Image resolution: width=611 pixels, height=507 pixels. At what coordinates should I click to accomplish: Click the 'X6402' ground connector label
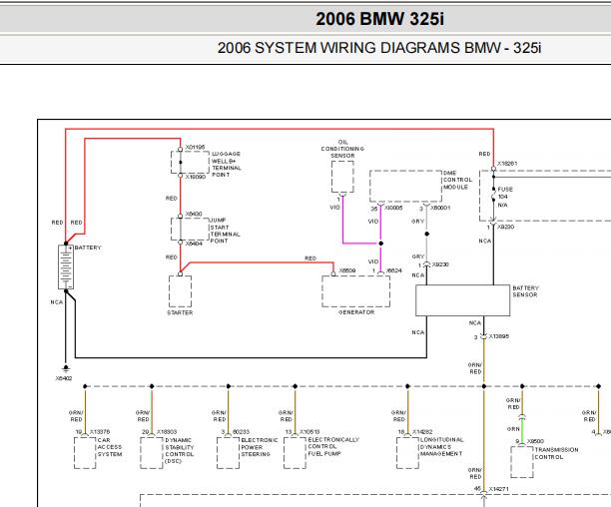pos(64,378)
